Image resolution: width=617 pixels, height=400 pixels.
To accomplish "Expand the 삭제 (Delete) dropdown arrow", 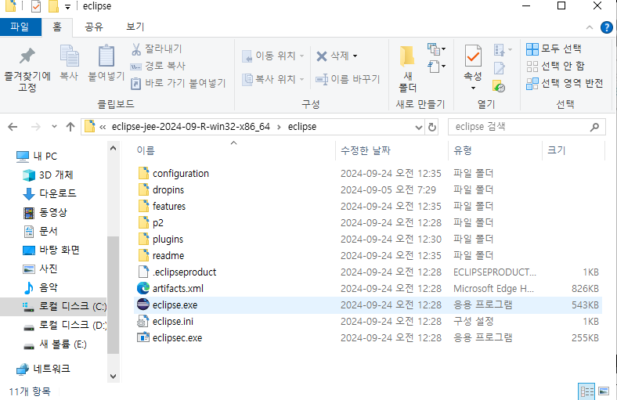I will 355,56.
